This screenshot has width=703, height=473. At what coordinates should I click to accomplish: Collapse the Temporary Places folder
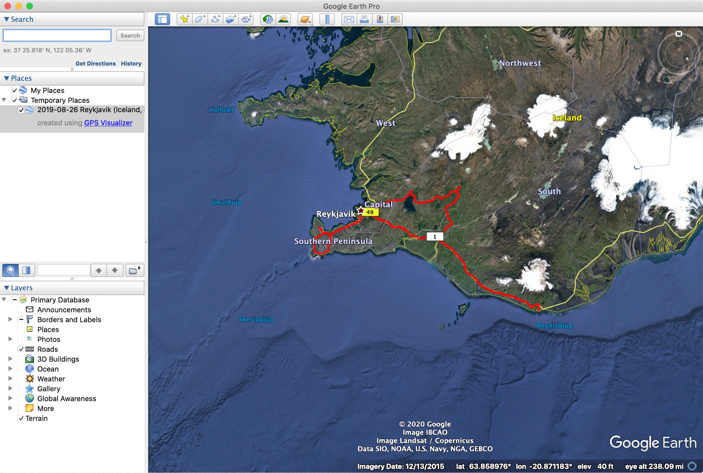[4, 100]
